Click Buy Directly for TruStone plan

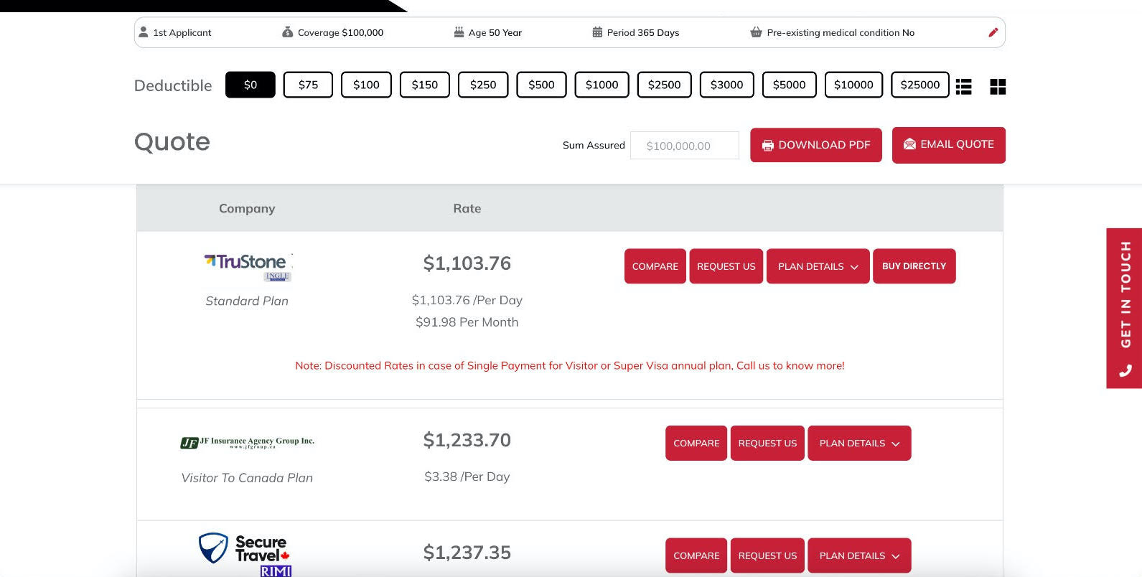click(x=914, y=266)
